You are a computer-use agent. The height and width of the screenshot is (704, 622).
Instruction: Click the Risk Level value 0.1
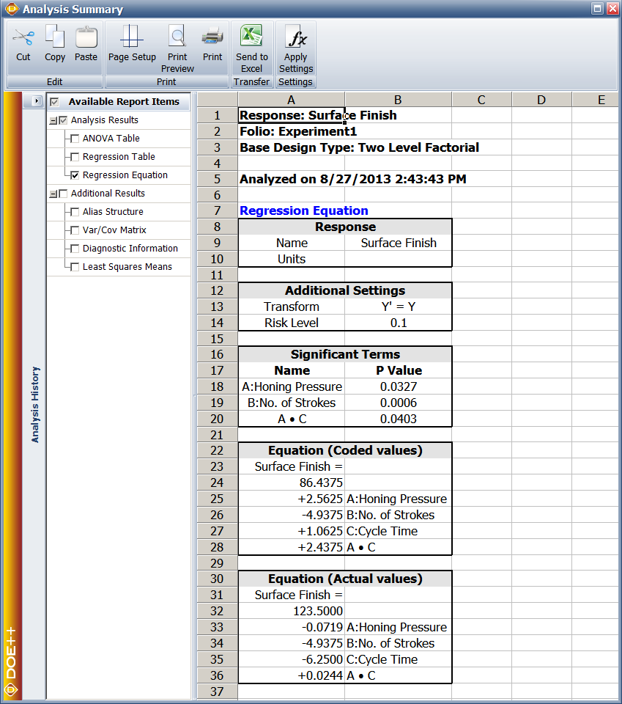(399, 323)
